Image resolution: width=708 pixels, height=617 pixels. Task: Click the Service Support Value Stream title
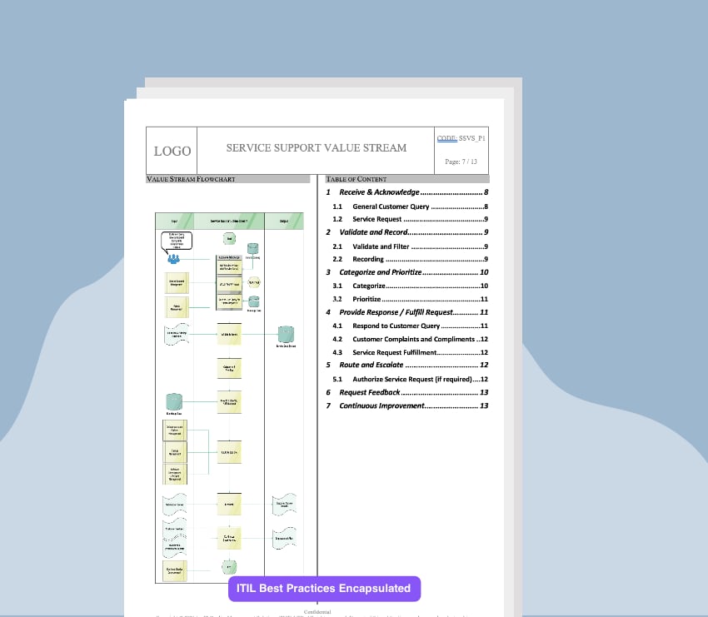pyautogui.click(x=317, y=148)
